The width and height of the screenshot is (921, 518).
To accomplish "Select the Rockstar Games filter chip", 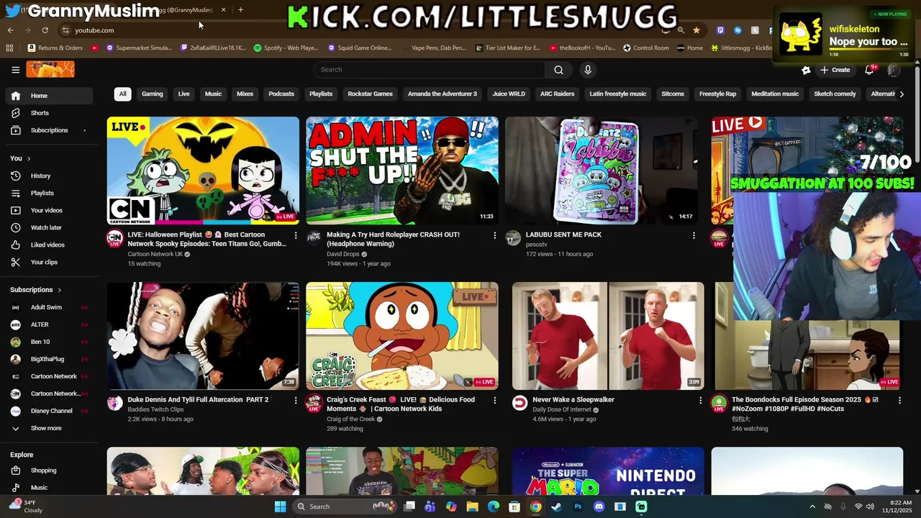I will 371,94.
